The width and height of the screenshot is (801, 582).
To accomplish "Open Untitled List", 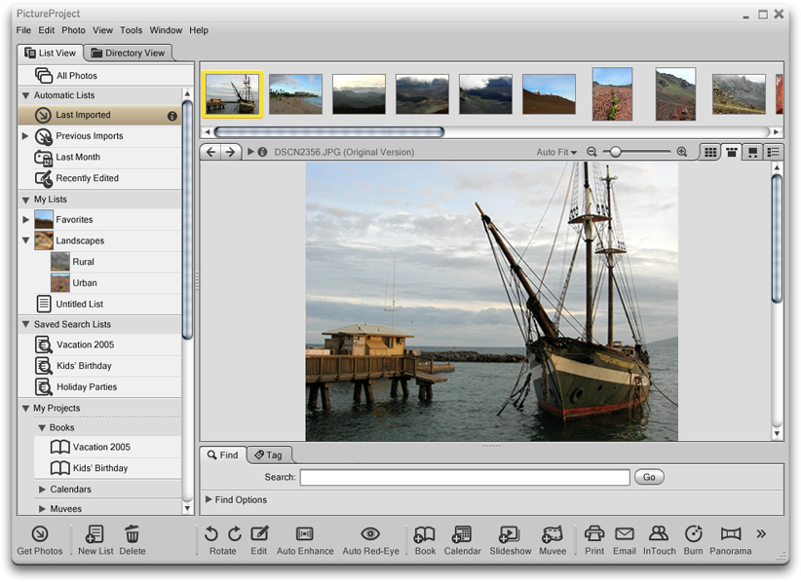I will pyautogui.click(x=99, y=304).
